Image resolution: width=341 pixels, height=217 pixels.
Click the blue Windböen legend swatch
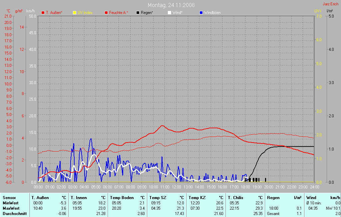click(201, 13)
